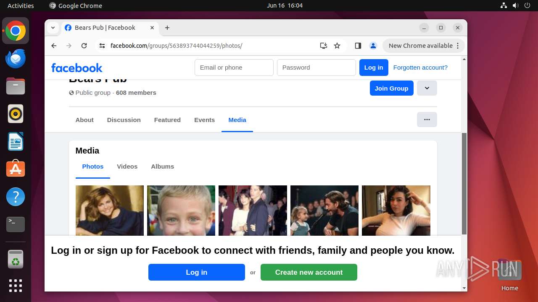Expand Chrome tab search chevron
538x302 pixels.
tap(53, 28)
